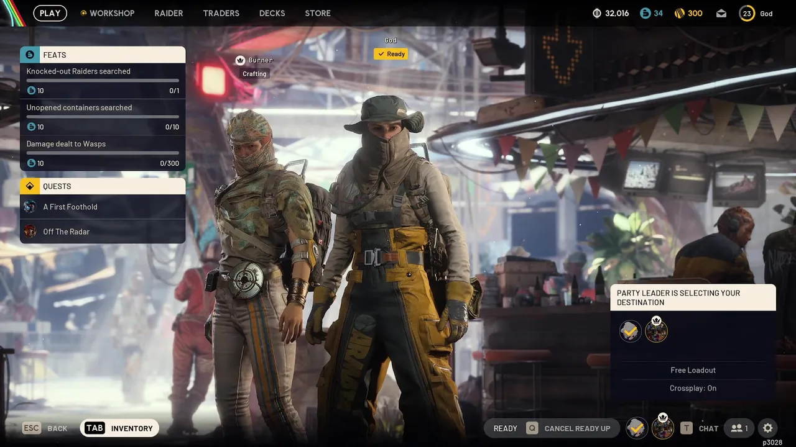The width and height of the screenshot is (796, 447).
Task: Click the Ready status badge under God
Action: (x=391, y=54)
